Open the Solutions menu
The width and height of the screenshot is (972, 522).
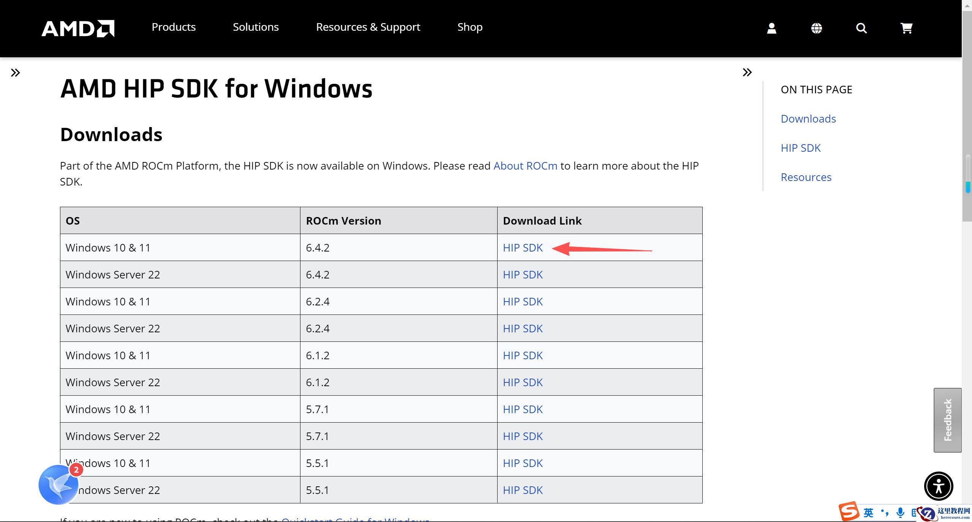click(256, 27)
